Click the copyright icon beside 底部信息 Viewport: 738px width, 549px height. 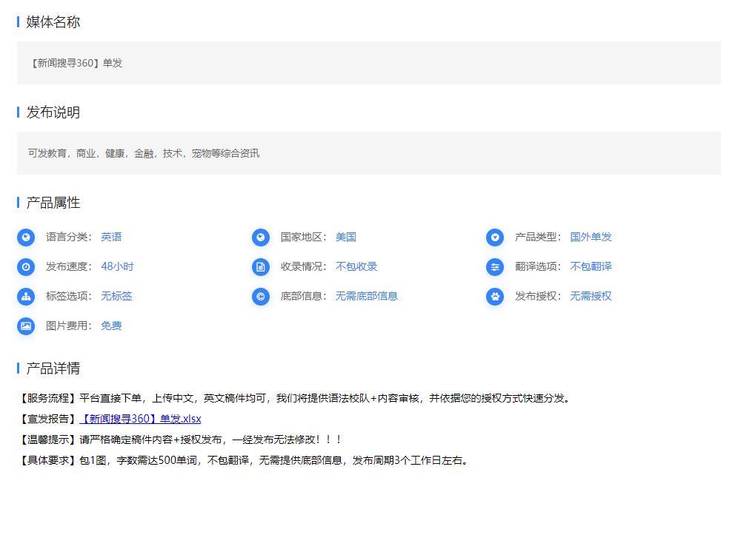pos(260,297)
